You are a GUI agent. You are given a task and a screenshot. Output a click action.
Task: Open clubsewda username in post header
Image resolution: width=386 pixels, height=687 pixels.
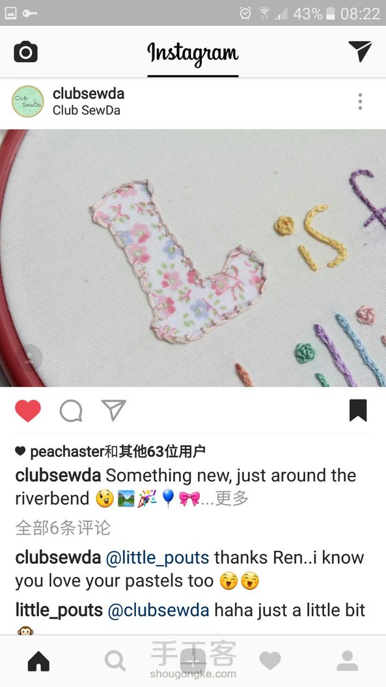(x=89, y=93)
